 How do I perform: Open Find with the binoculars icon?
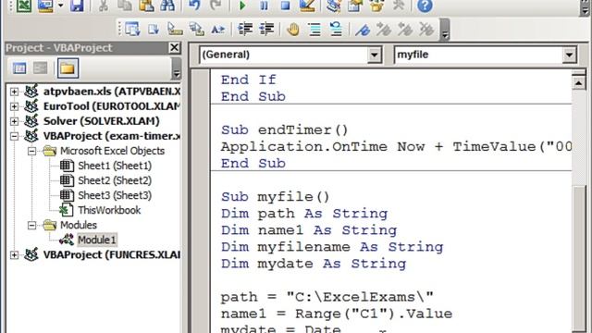point(167,6)
